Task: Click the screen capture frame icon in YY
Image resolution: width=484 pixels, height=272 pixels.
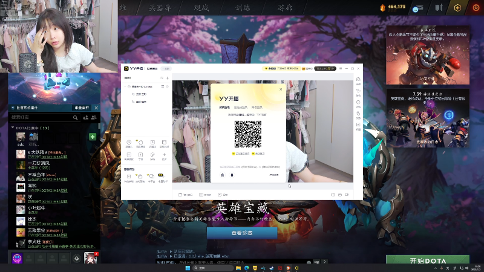Action: click(164, 143)
